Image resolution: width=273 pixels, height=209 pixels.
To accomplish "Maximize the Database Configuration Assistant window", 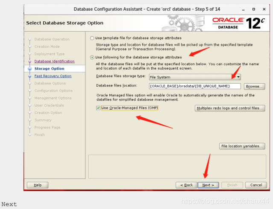I will tap(254, 9).
